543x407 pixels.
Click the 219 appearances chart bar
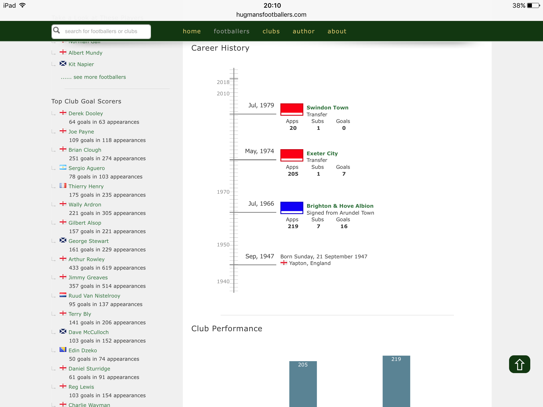click(396, 381)
